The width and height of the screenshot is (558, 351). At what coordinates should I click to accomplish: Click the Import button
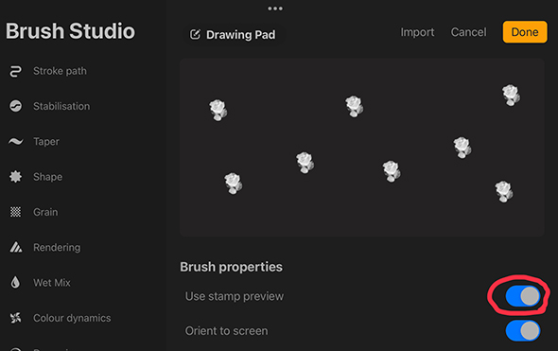click(417, 32)
